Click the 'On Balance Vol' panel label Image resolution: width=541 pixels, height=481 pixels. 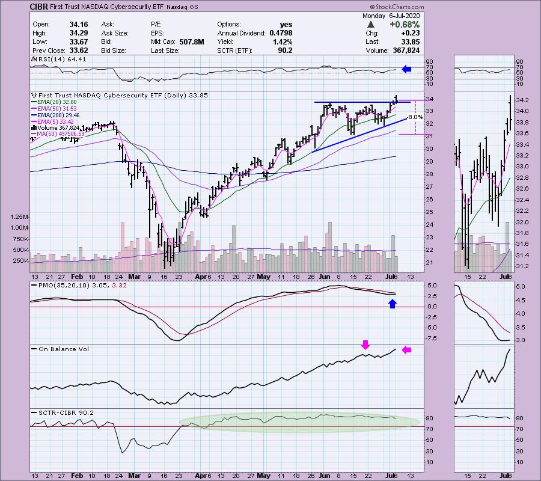pyautogui.click(x=60, y=349)
